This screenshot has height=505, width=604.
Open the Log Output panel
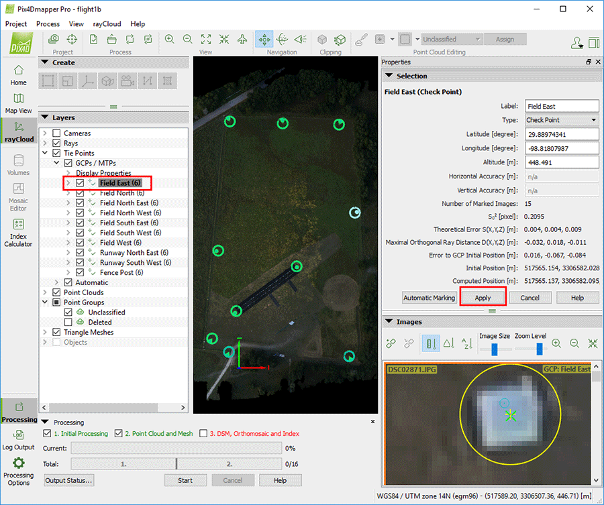pyautogui.click(x=18, y=439)
